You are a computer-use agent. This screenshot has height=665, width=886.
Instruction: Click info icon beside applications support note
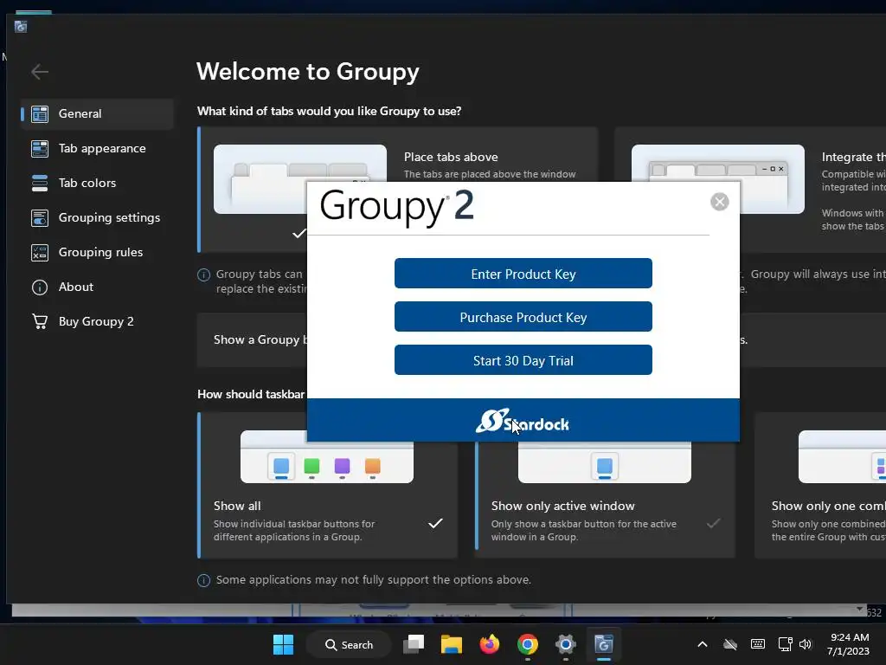tap(203, 580)
